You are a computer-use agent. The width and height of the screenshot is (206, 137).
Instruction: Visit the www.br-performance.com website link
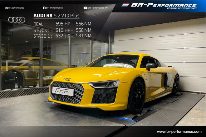[179, 132]
